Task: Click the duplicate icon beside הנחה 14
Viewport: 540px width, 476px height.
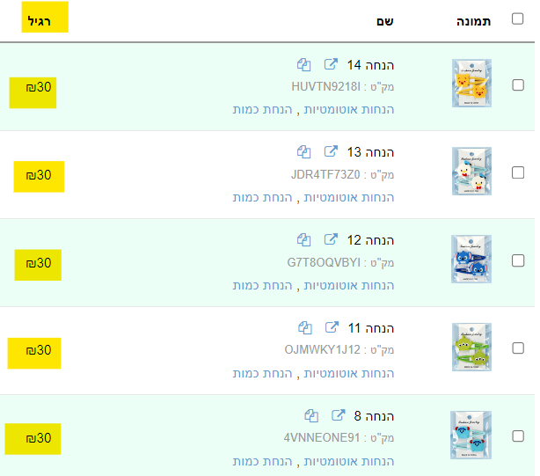Action: 304,64
